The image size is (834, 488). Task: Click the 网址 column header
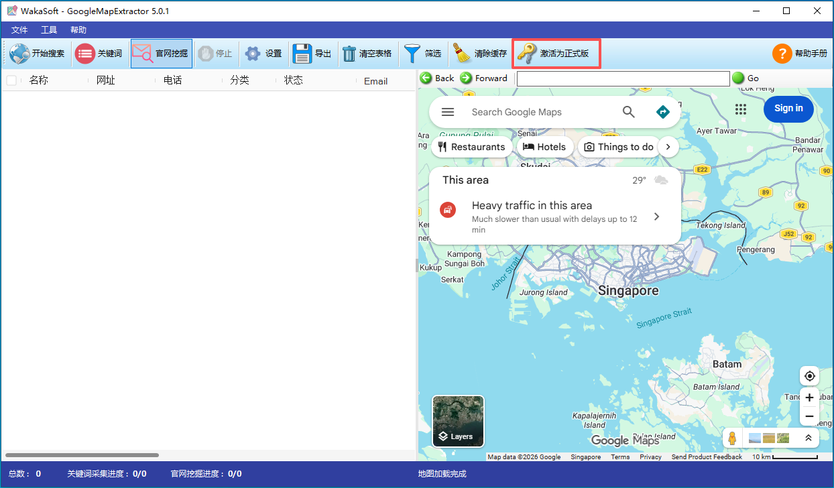point(106,80)
